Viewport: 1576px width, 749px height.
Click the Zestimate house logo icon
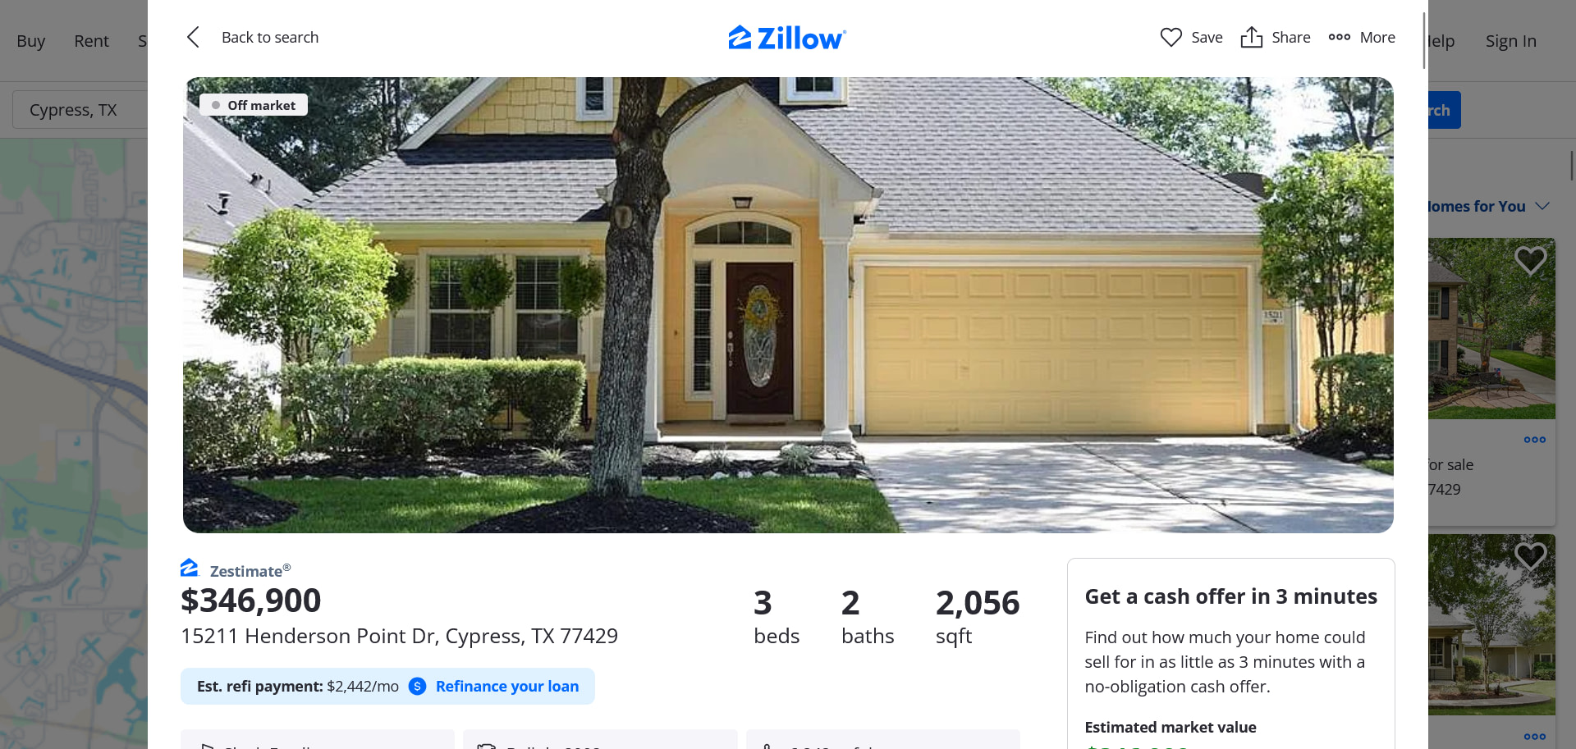[190, 568]
